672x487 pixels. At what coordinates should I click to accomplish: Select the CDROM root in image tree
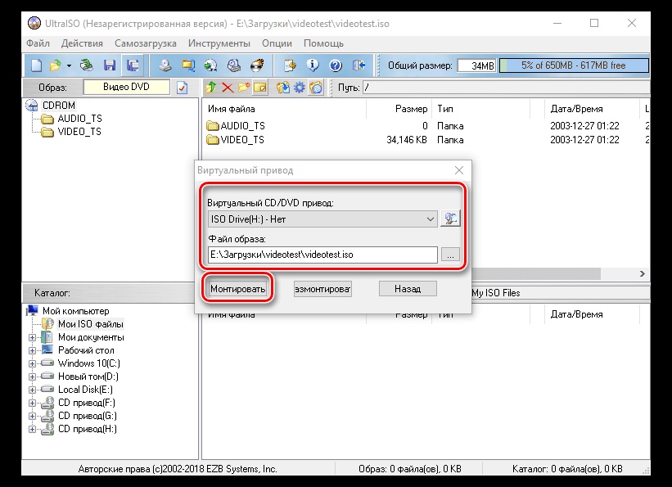(x=59, y=106)
